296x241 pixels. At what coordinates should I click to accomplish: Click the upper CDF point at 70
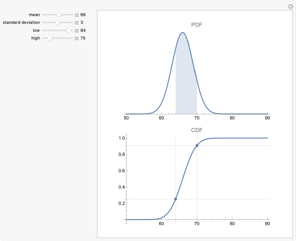(197, 145)
